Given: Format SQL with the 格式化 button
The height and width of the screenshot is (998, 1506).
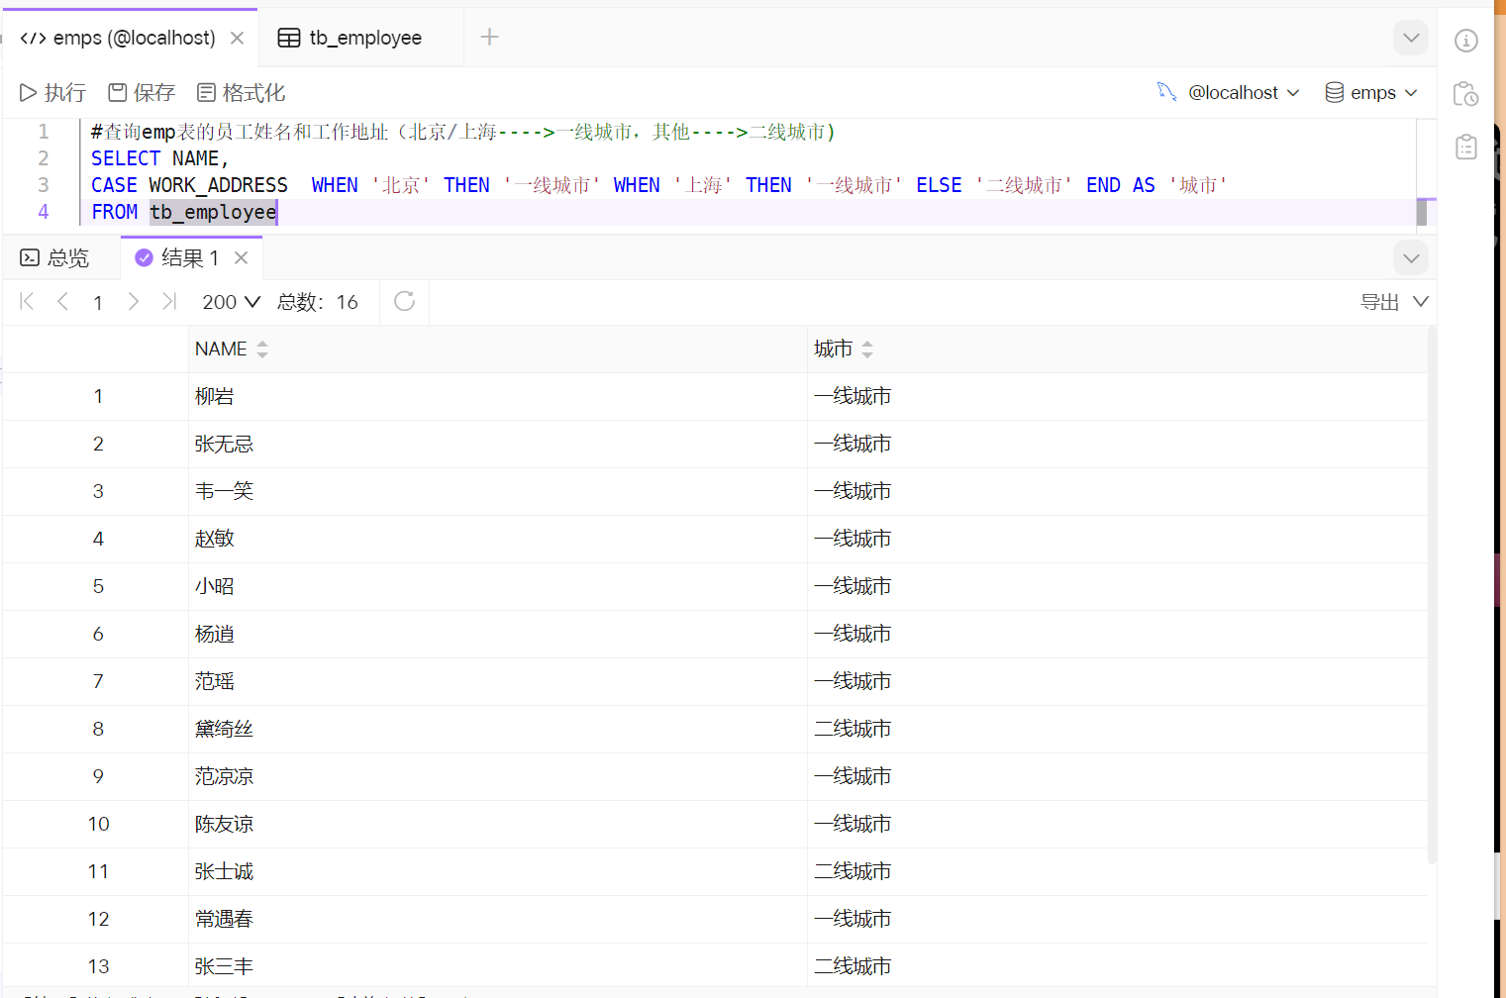Looking at the screenshot, I should 242,93.
